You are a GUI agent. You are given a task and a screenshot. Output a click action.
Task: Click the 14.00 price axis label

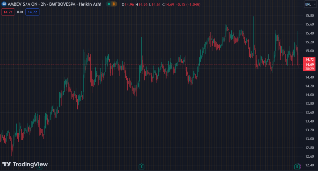click(310, 95)
